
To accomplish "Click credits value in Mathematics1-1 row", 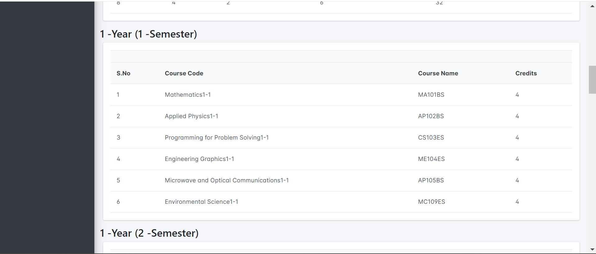I will pos(517,95).
